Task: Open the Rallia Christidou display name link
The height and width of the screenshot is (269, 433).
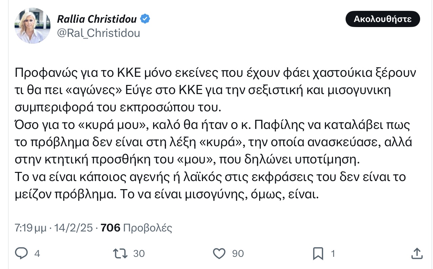Action: click(x=97, y=19)
